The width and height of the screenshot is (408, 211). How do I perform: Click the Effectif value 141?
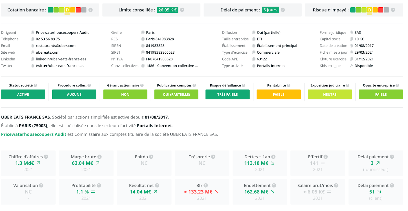click(314, 163)
